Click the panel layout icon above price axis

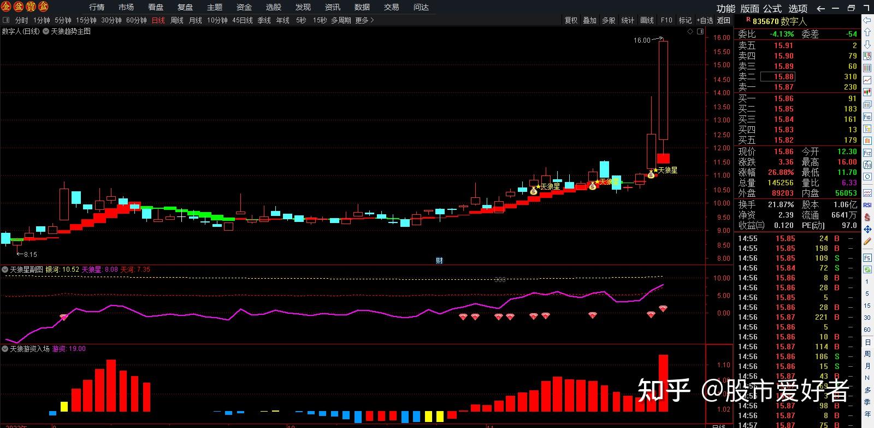[700, 32]
